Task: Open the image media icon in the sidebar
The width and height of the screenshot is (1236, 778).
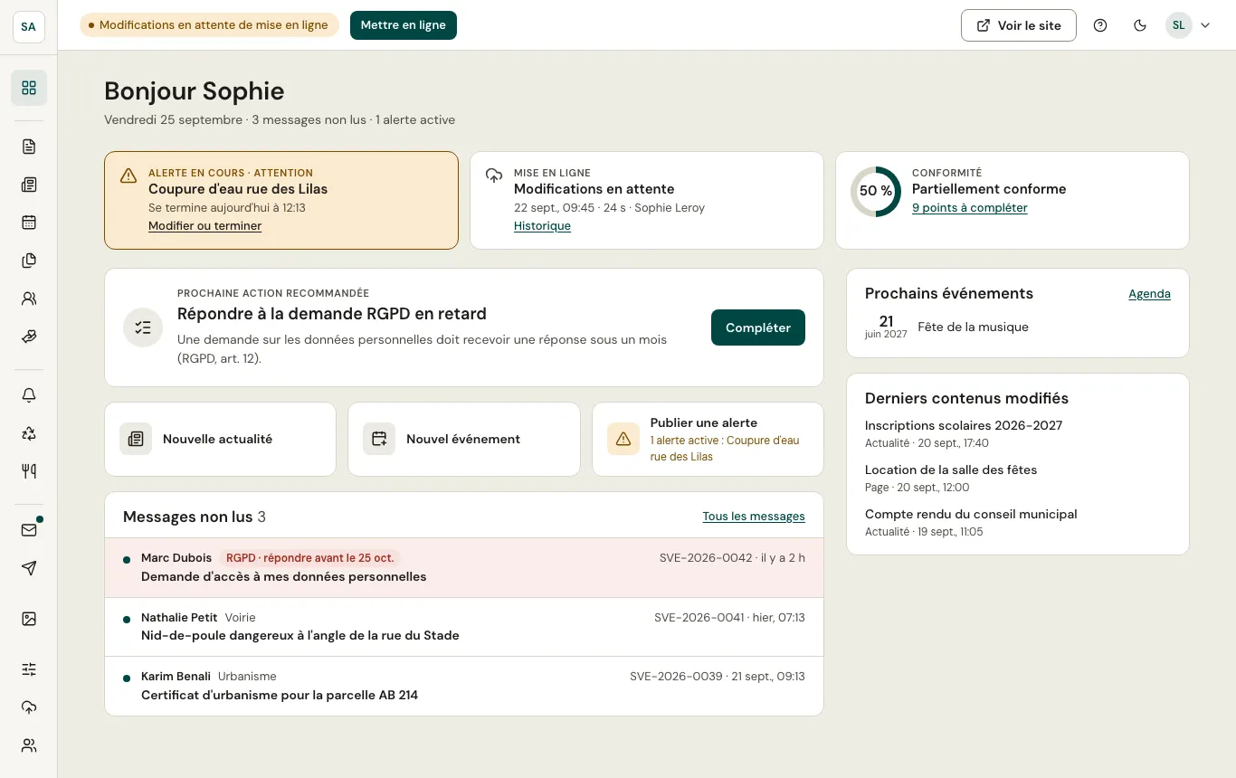Action: 29,619
